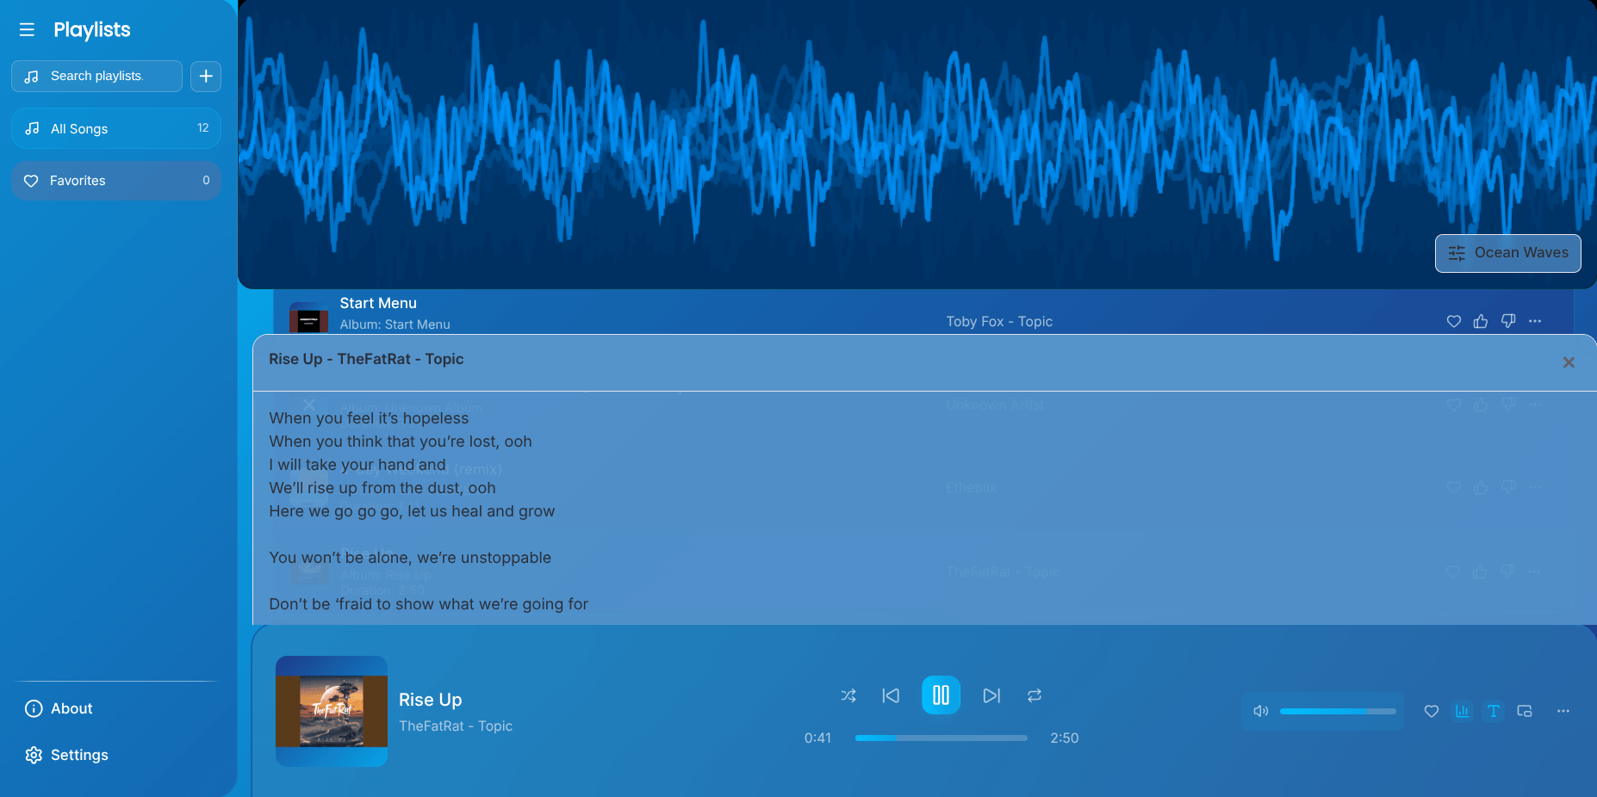Click the total duration 2:50
Screen dimensions: 1597x797
1065,738
